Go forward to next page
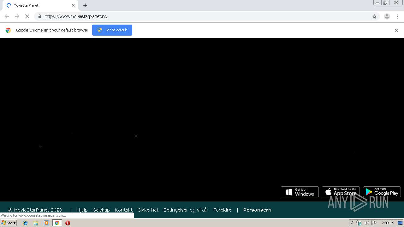Viewport: 404px width, 227px height. click(17, 16)
